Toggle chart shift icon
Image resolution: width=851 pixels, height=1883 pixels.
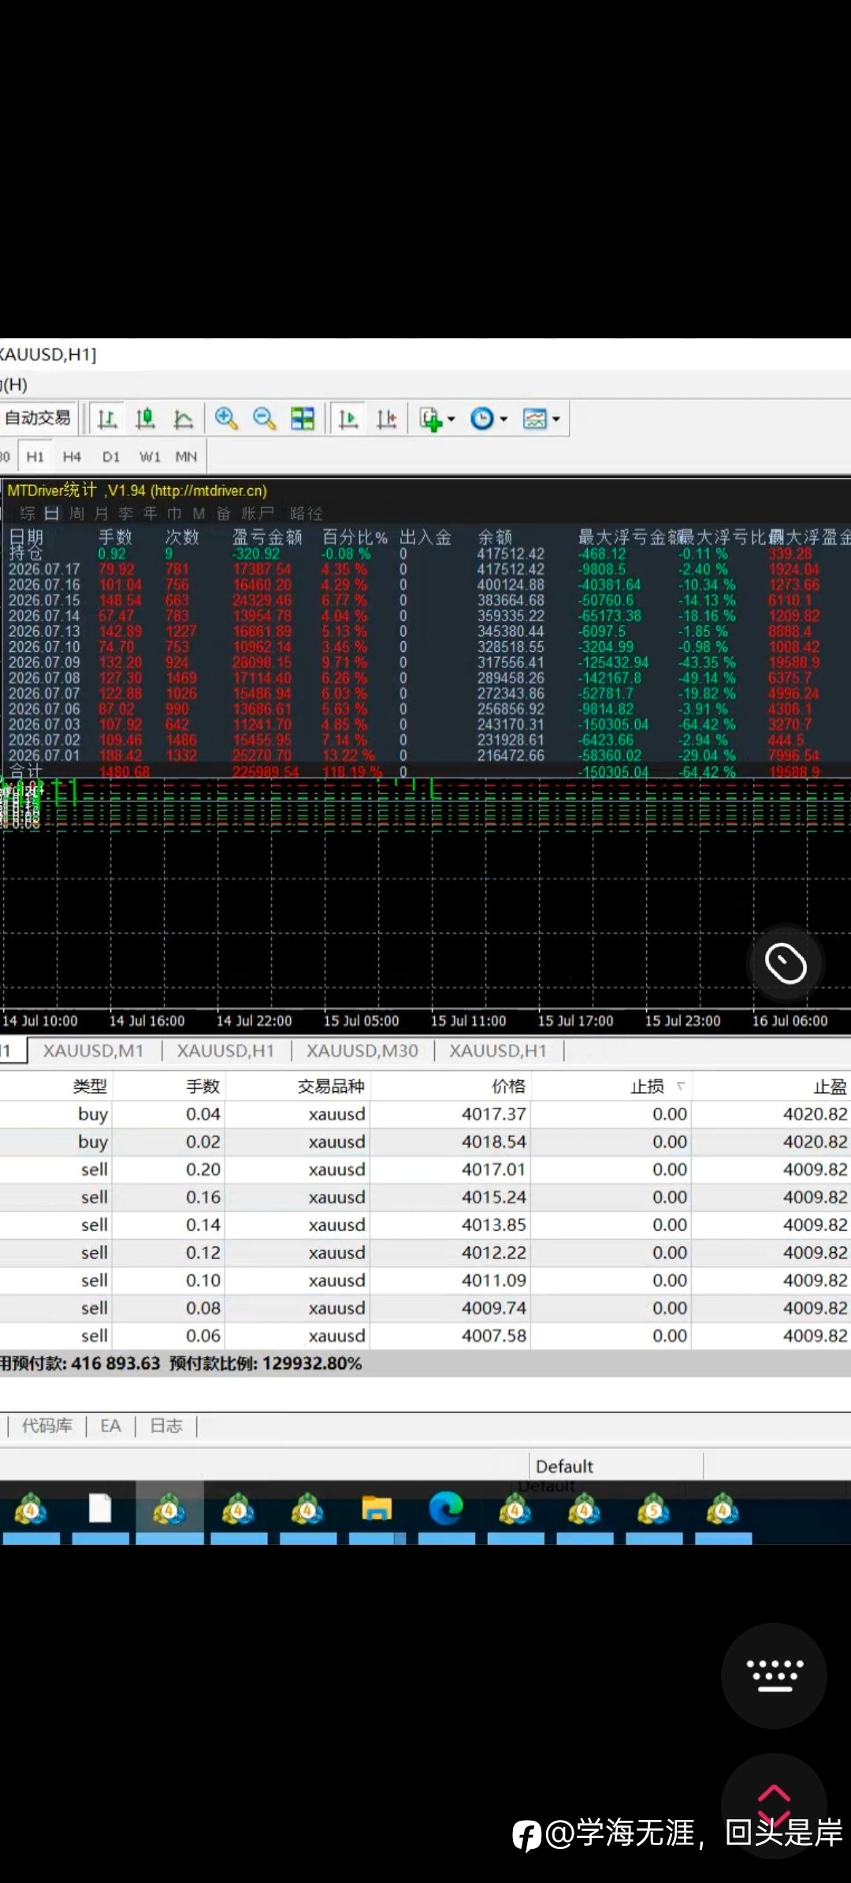386,419
